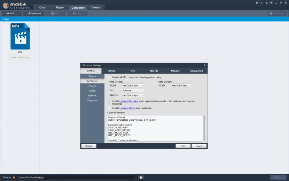Open the Streams settings tab
The height and width of the screenshot is (181, 289).
point(175,71)
